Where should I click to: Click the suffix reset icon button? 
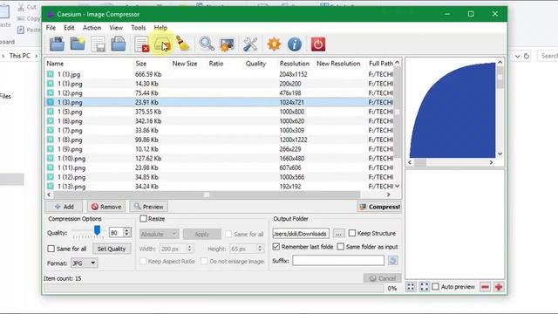(392, 261)
